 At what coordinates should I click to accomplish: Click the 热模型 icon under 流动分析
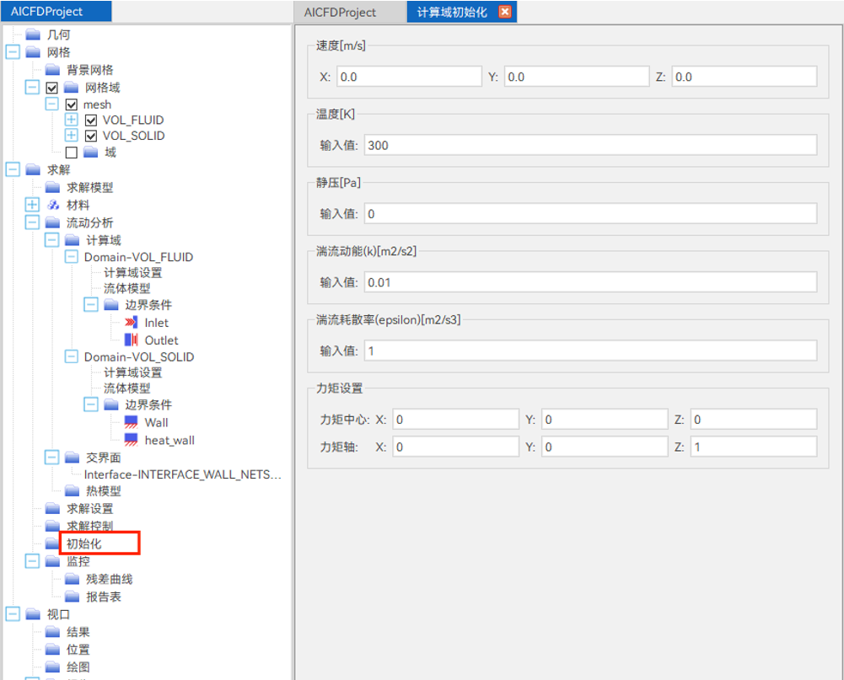click(72, 490)
